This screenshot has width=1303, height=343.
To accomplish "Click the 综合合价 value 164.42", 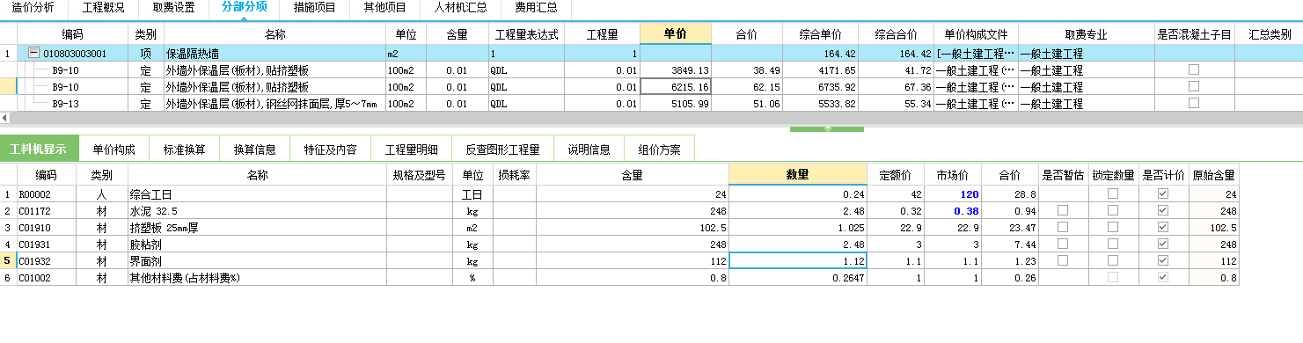I will click(x=895, y=54).
